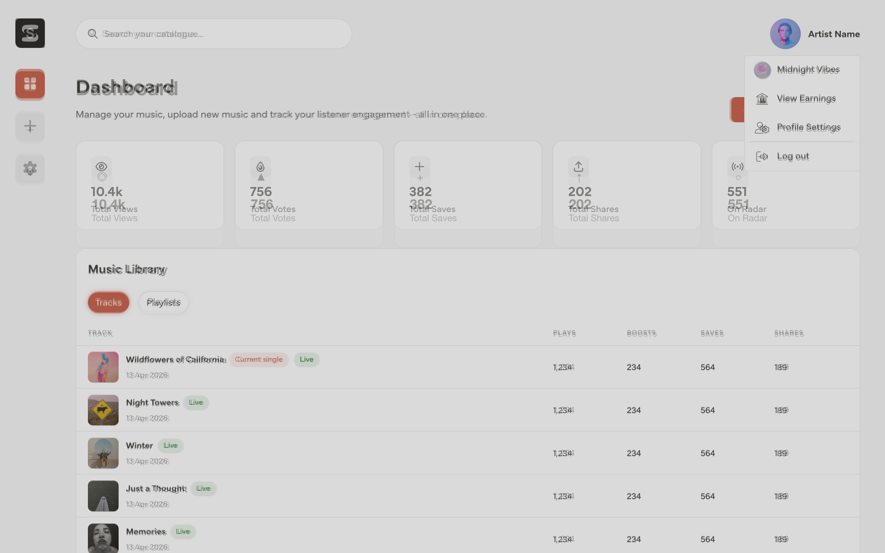Click shares count 189 in Just a Thought row
Image resolution: width=885 pixels, height=553 pixels.
coord(781,496)
